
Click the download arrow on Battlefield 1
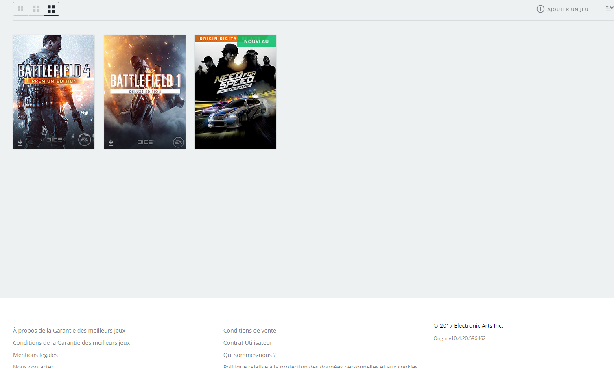click(111, 143)
